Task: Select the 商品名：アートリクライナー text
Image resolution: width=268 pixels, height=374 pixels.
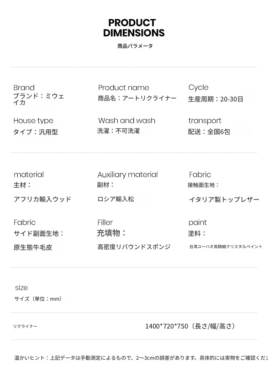Action: (137, 98)
